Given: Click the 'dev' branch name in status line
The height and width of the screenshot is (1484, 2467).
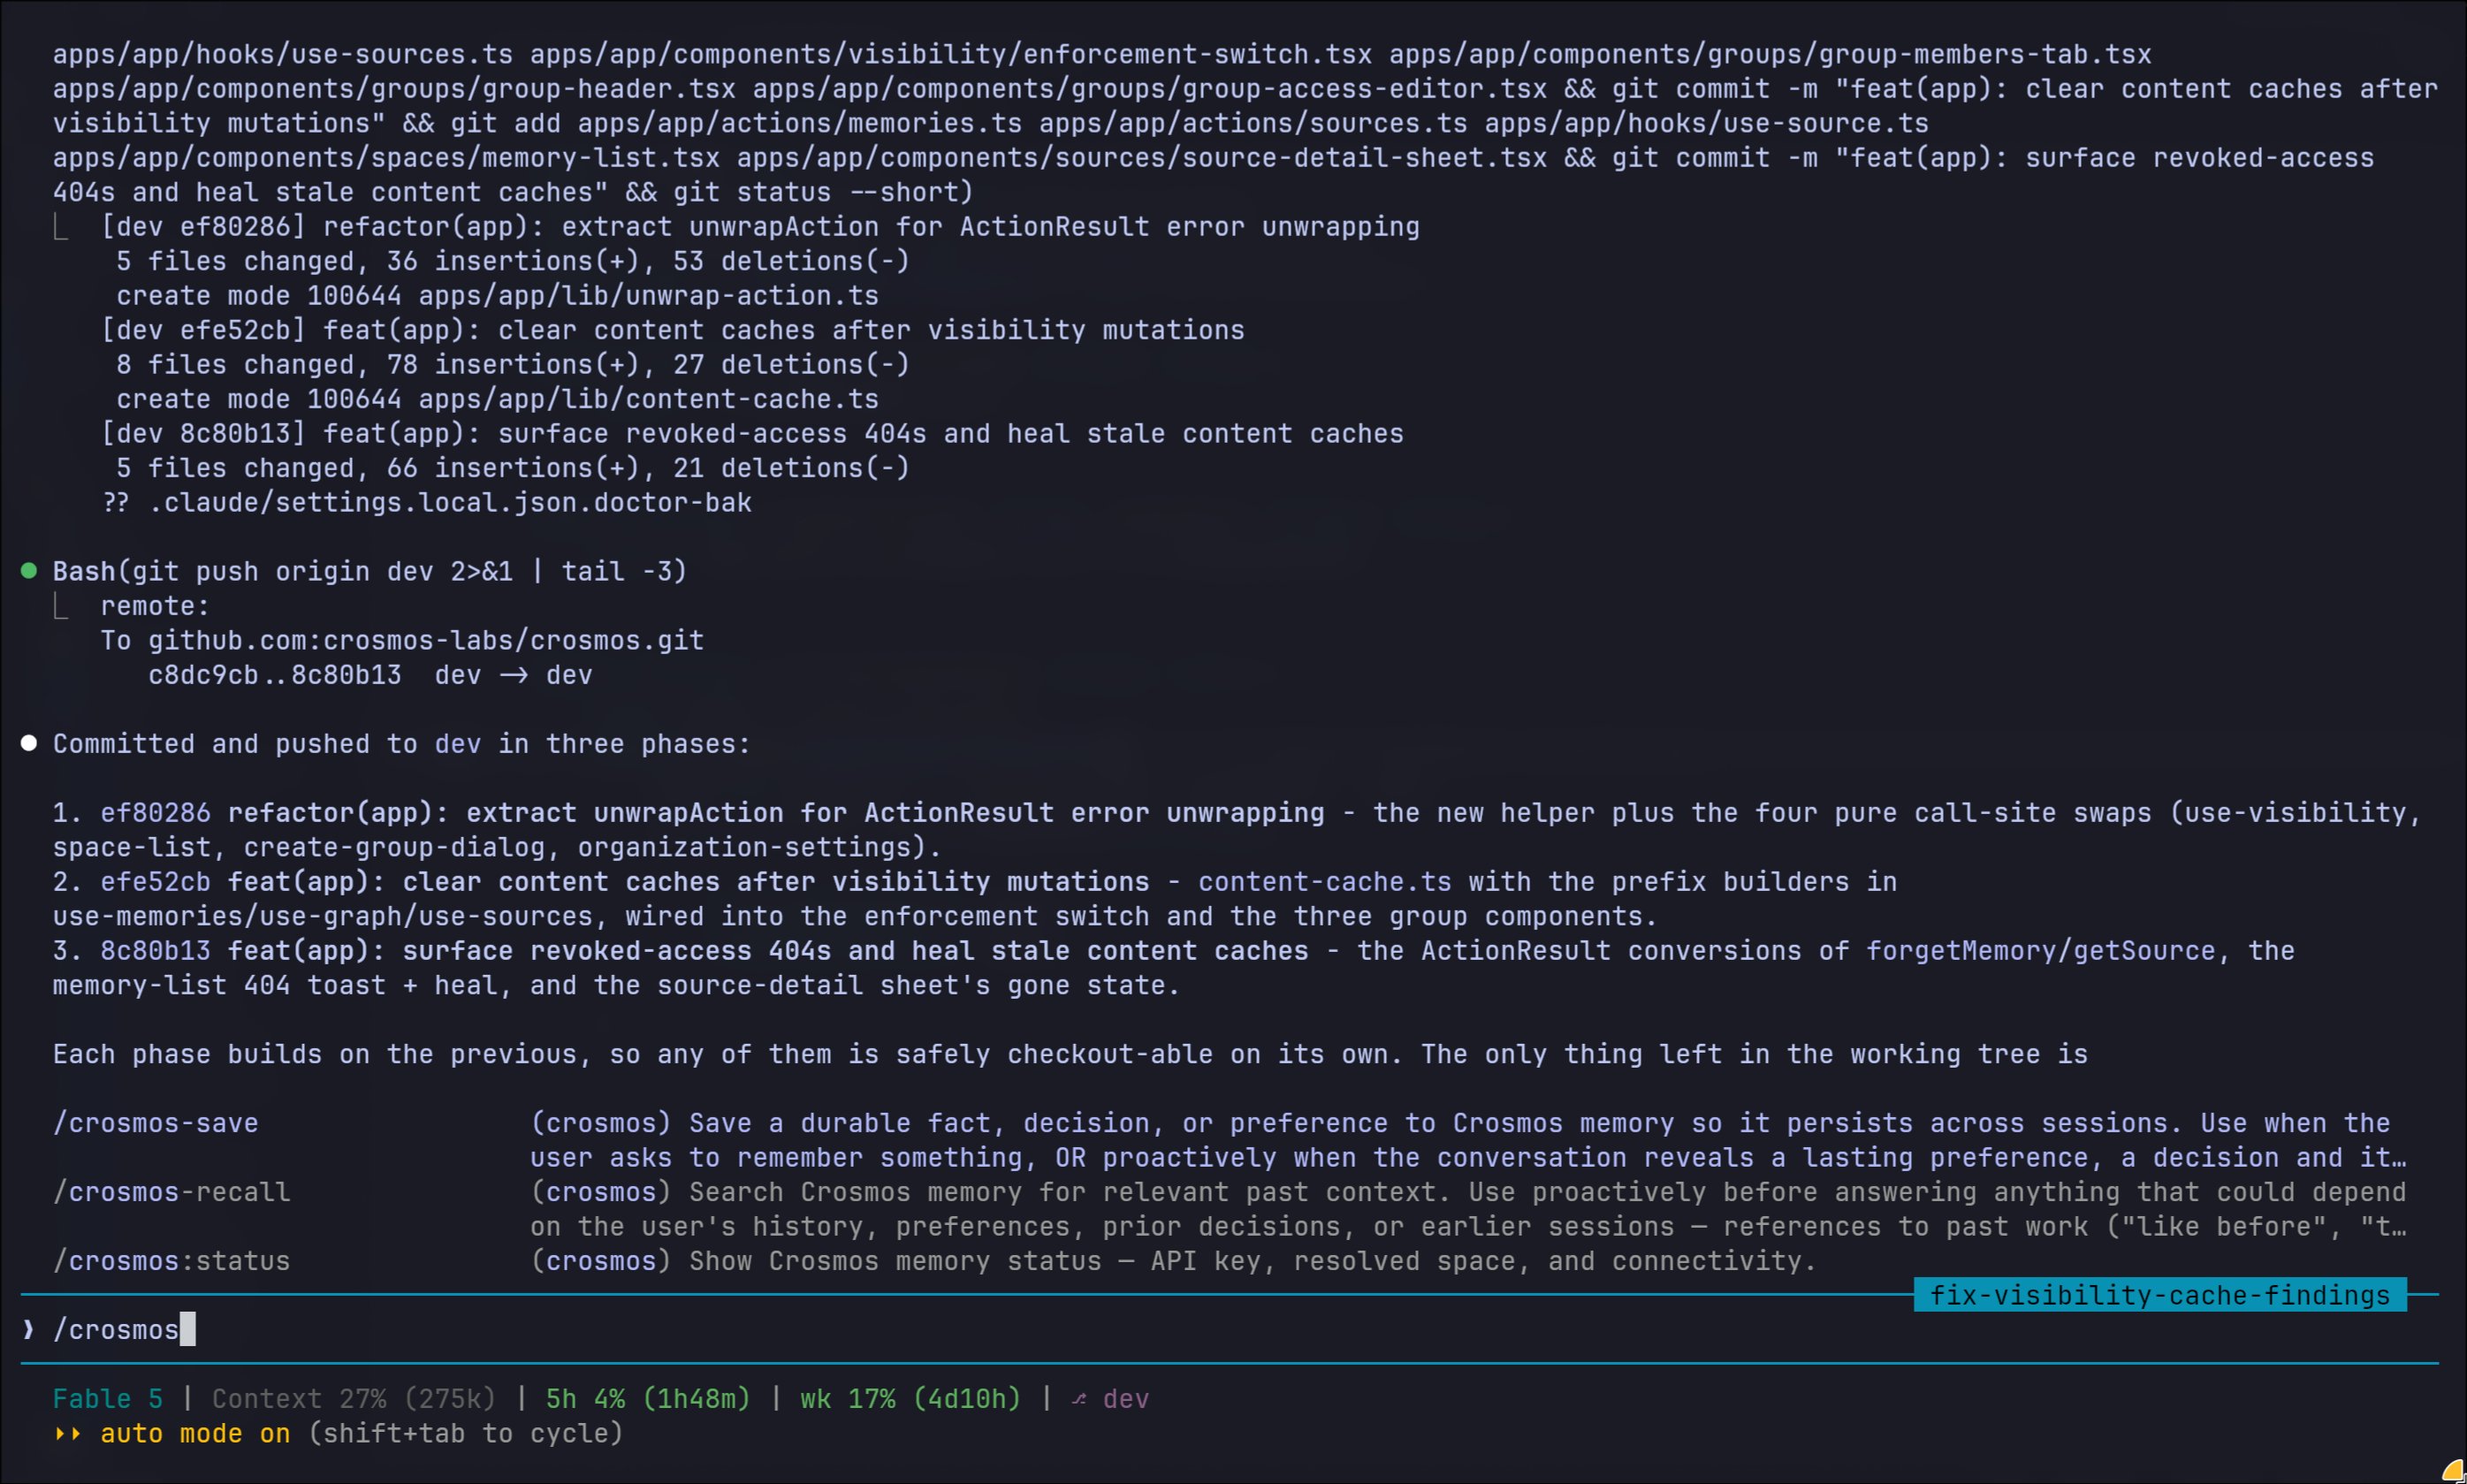Looking at the screenshot, I should coord(1126,1399).
